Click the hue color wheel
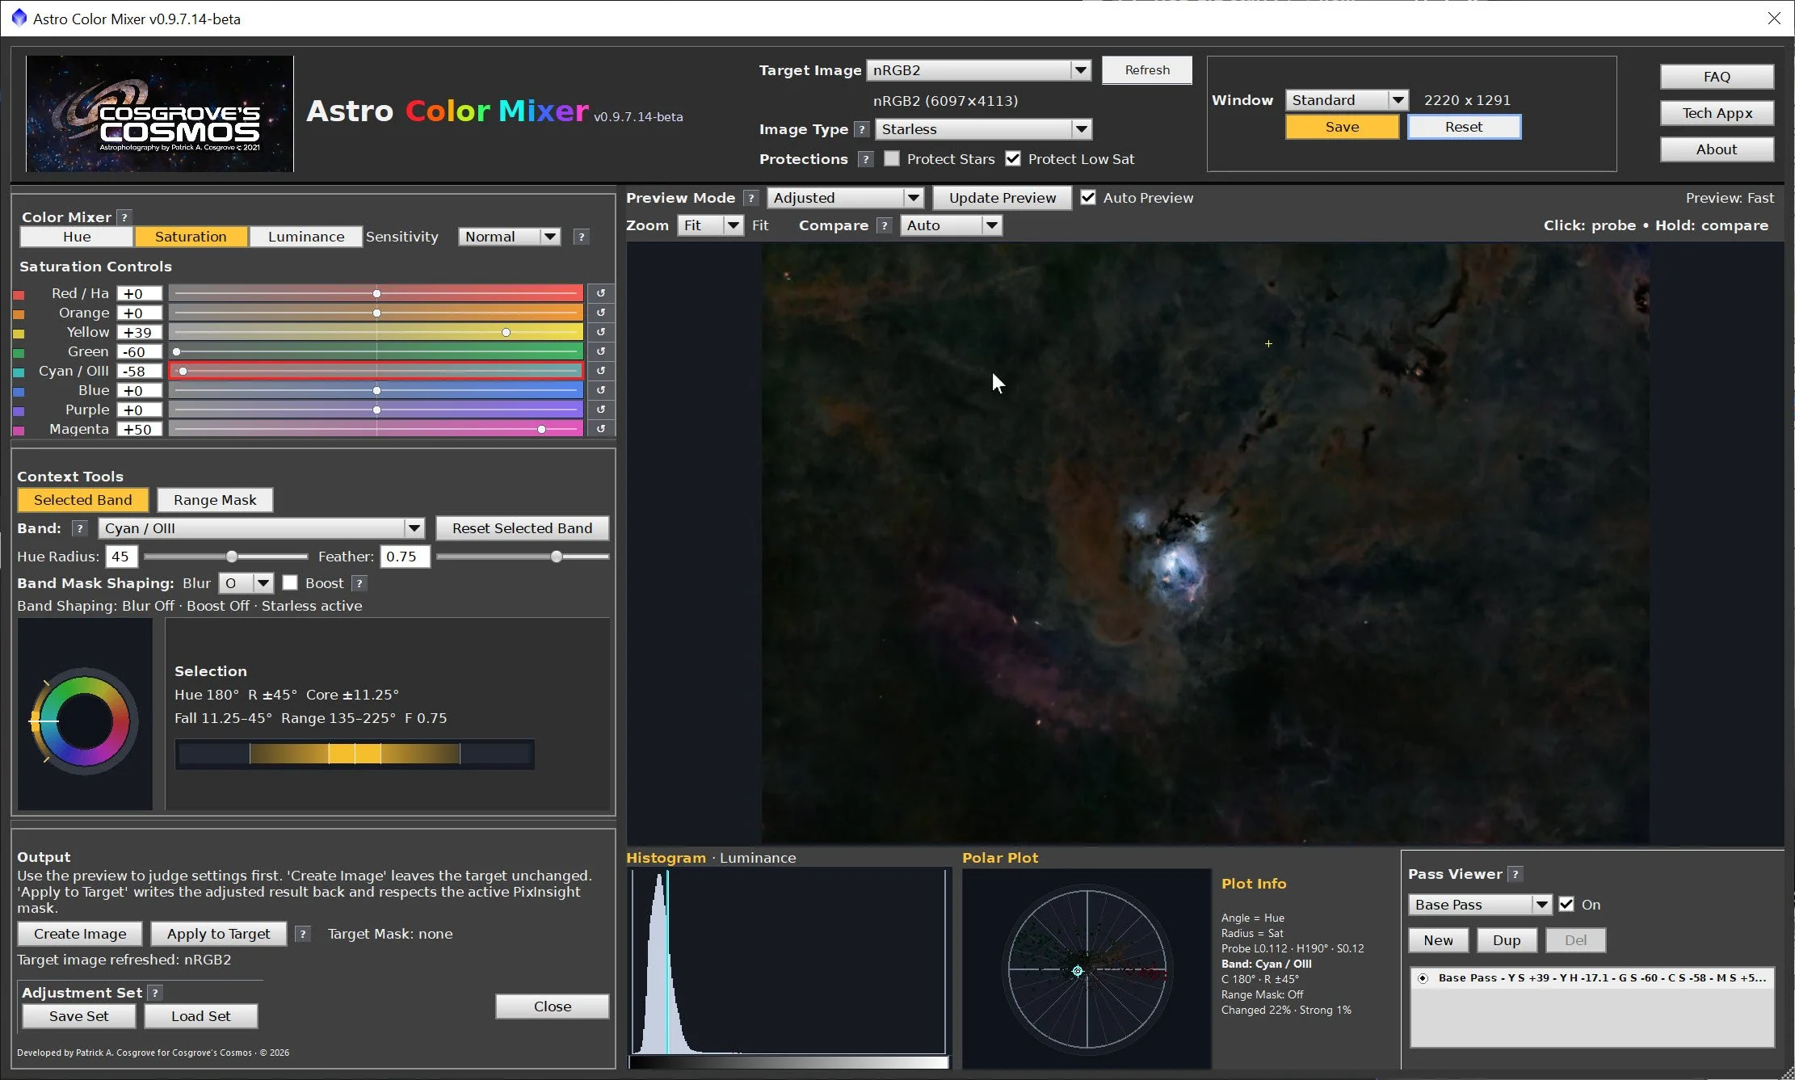The width and height of the screenshot is (1795, 1080). click(84, 721)
